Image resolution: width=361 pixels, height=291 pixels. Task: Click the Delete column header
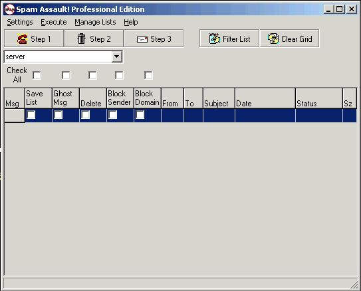(93, 98)
